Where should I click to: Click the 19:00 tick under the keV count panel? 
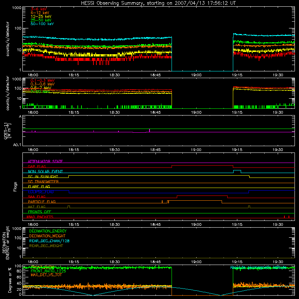click(x=196, y=75)
